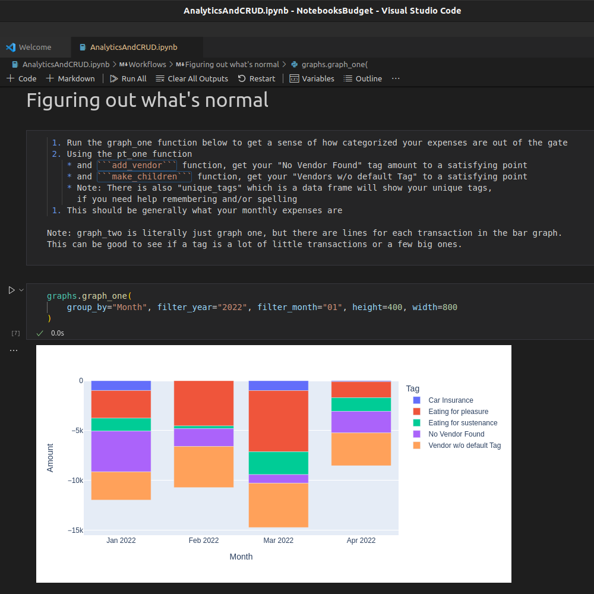The width and height of the screenshot is (594, 594).
Task: Click the orange Vendor w/o default Tag swatch
Action: (x=417, y=445)
